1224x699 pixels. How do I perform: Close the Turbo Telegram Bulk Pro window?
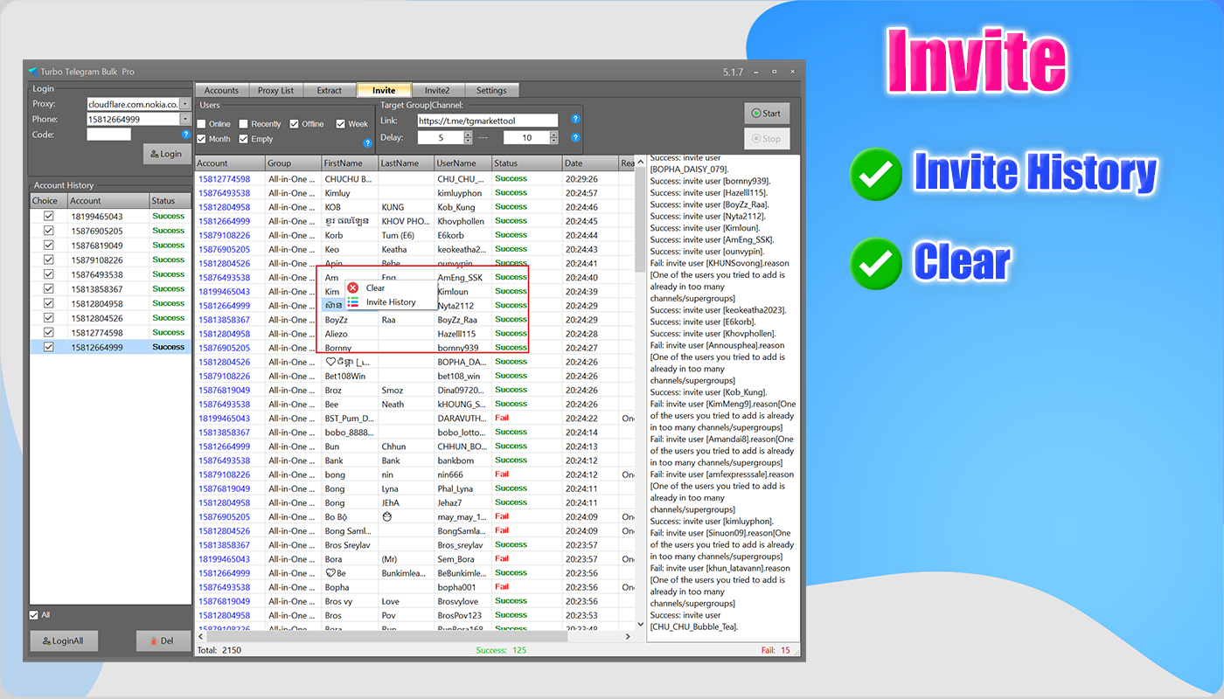coord(792,72)
